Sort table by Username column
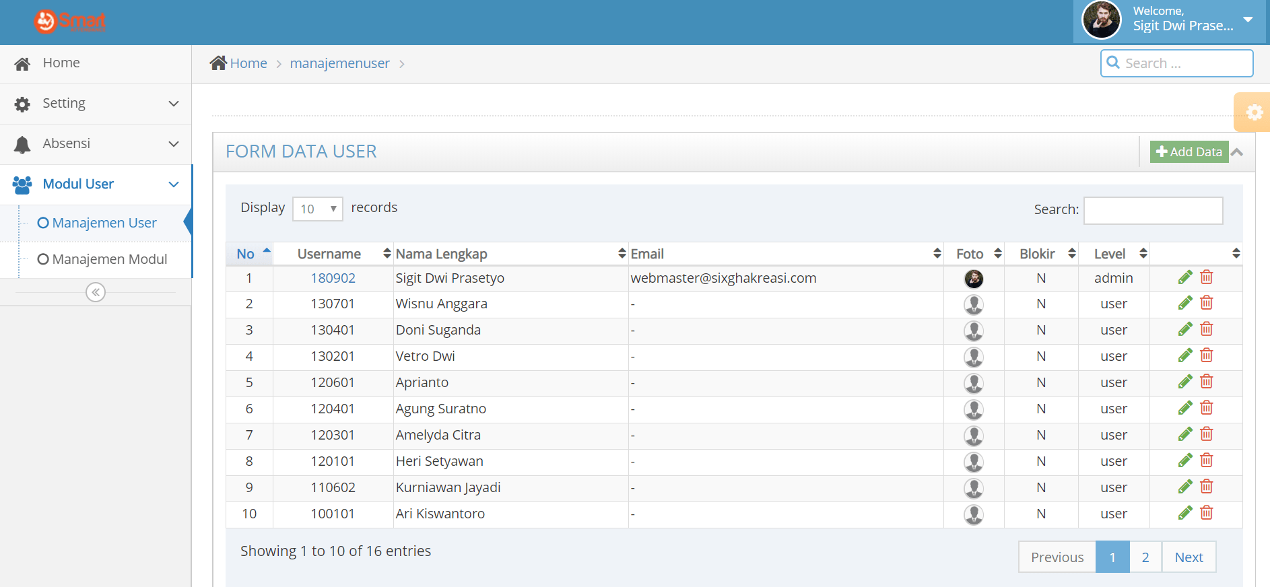 coord(333,254)
